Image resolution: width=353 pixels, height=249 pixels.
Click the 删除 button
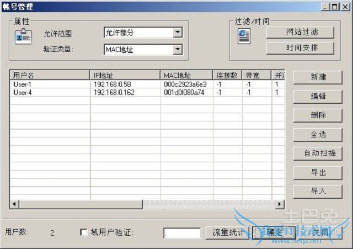[318, 115]
